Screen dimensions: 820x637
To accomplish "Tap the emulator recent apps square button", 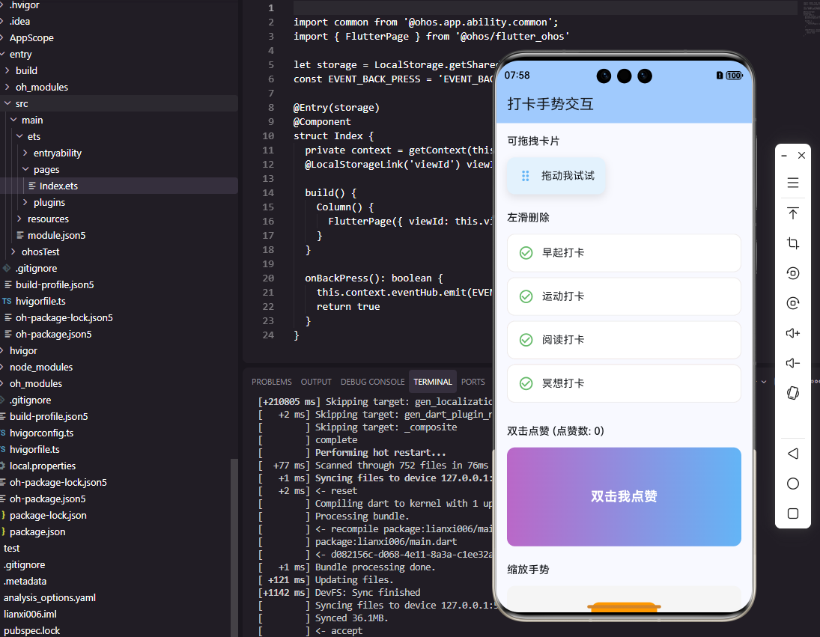I will point(793,513).
